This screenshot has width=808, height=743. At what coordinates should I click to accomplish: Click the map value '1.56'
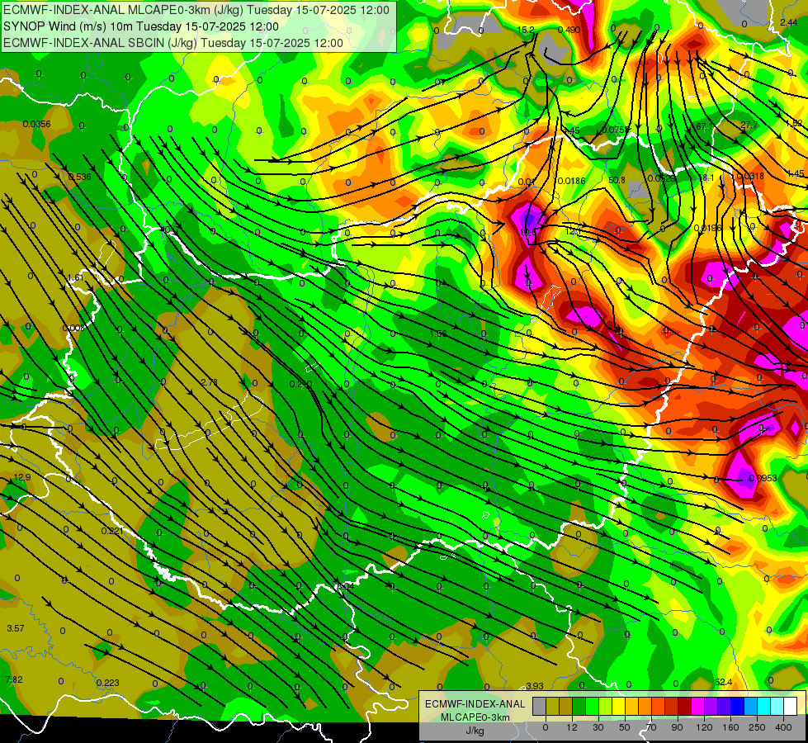tap(438, 334)
